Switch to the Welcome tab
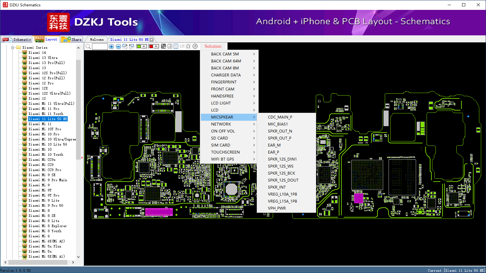The height and width of the screenshot is (273, 486). (x=97, y=40)
